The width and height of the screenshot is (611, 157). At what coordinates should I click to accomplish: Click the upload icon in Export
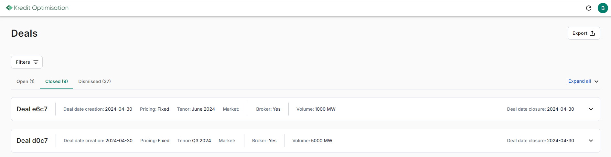(592, 33)
